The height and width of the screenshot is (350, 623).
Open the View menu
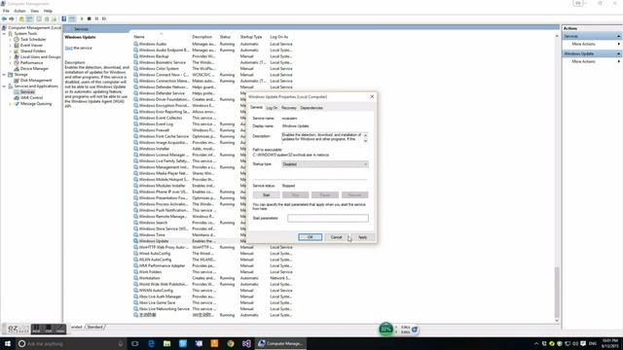coord(35,11)
